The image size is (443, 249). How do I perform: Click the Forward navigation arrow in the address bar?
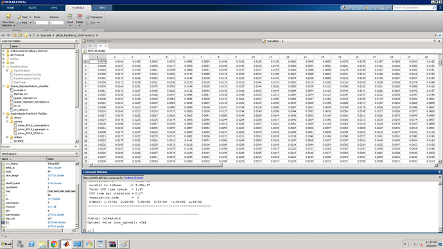[x=8, y=35]
